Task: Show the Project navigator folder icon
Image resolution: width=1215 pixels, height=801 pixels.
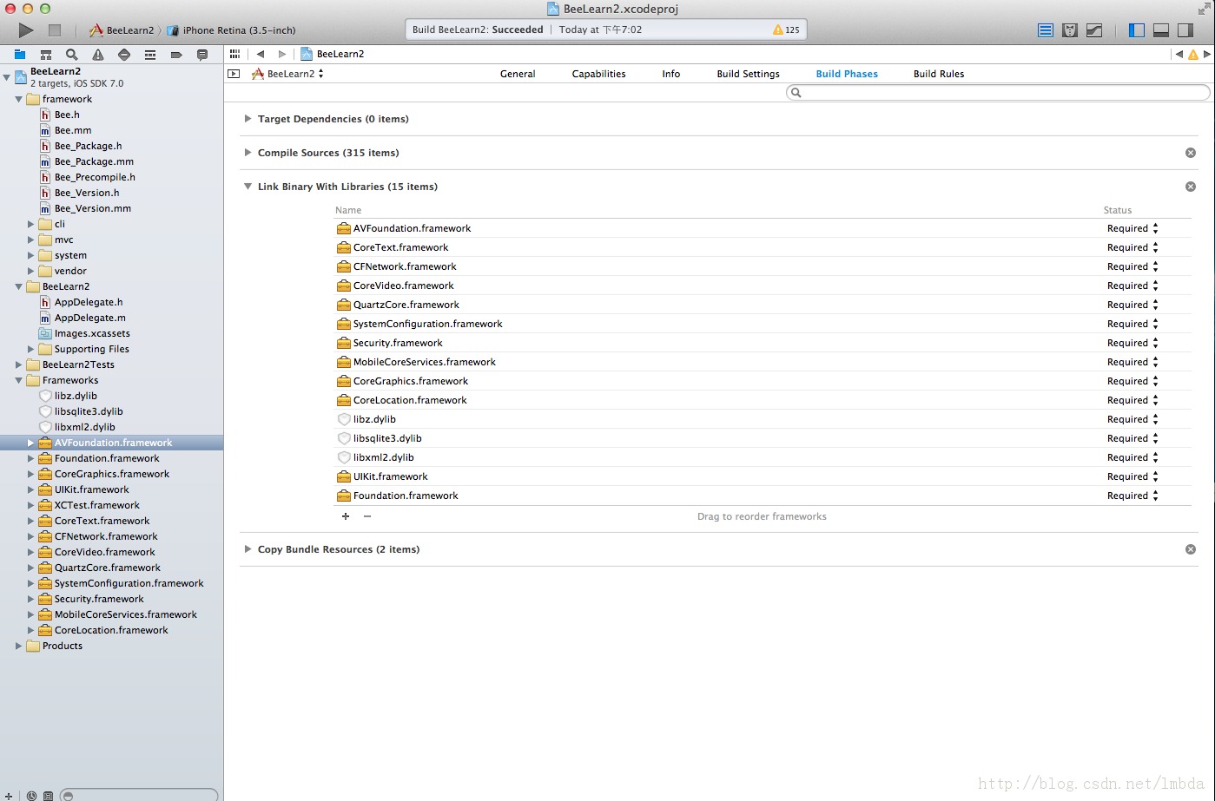Action: coord(20,55)
